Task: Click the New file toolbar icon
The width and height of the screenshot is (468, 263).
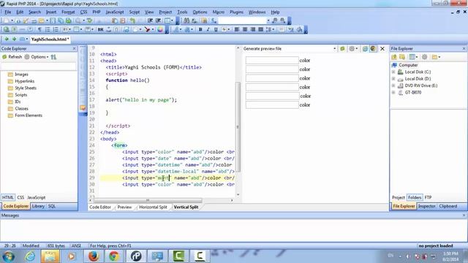Action: [x=6, y=20]
